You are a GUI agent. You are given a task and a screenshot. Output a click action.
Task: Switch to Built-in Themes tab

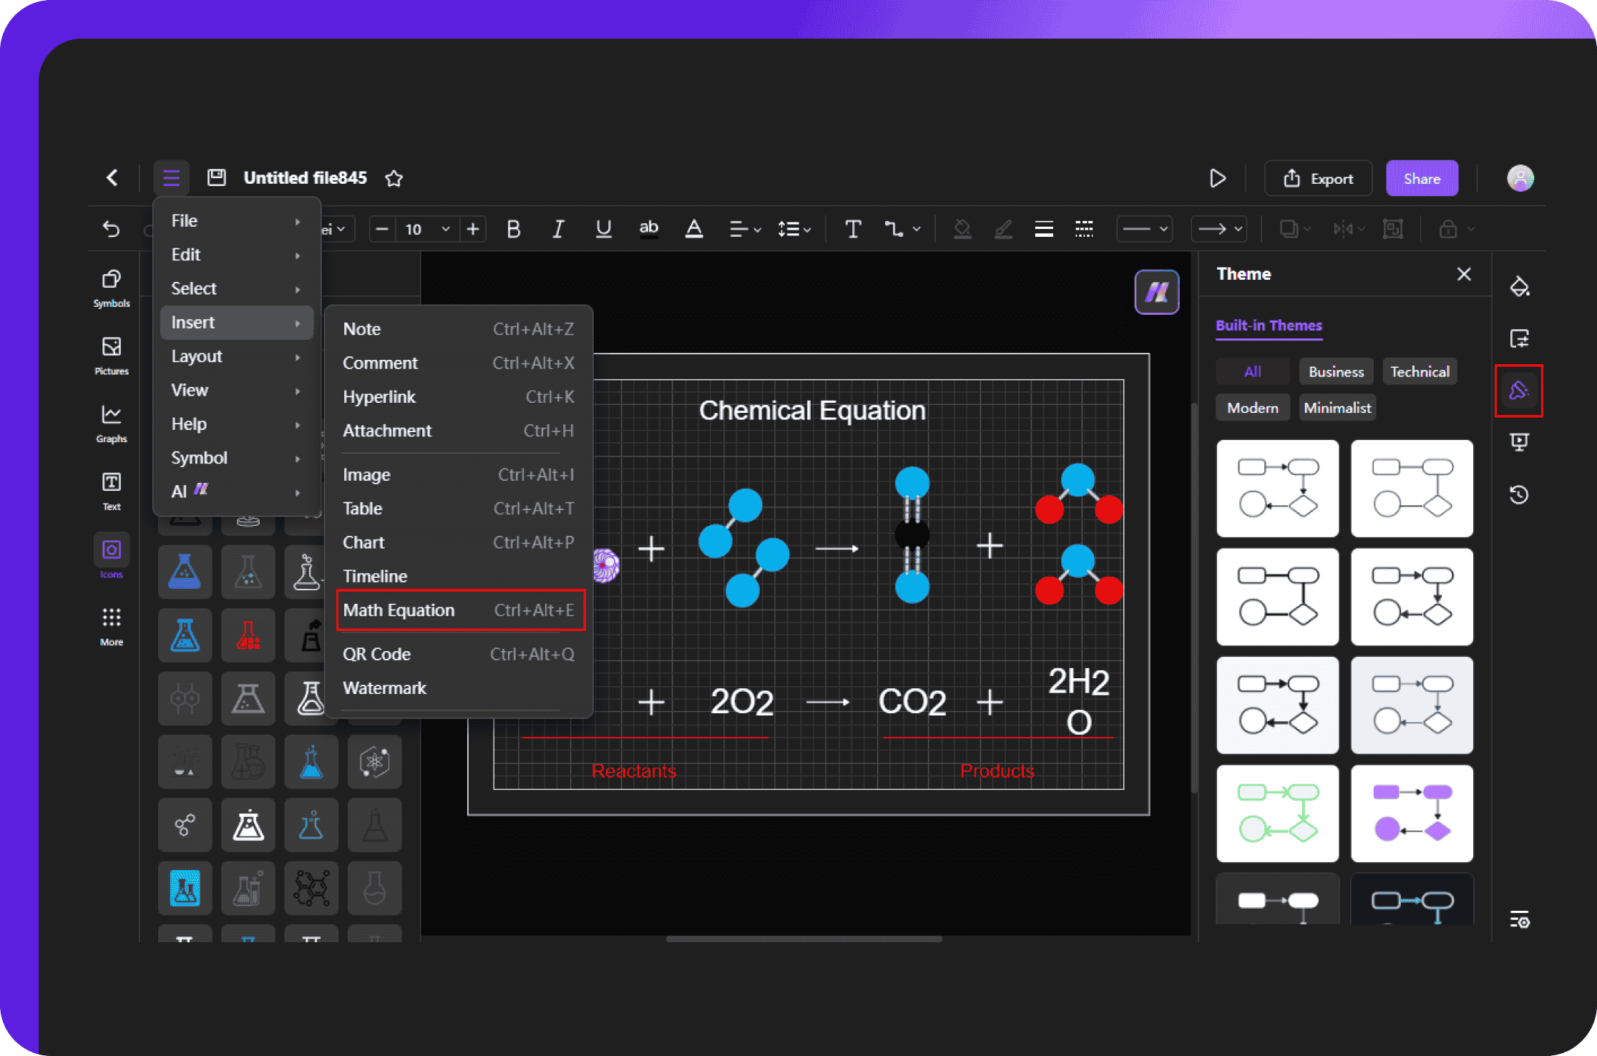point(1269,326)
